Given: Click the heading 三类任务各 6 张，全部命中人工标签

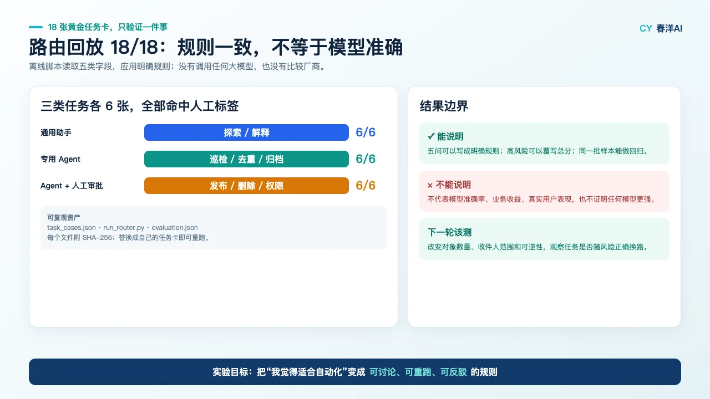Looking at the screenshot, I should tap(140, 106).
